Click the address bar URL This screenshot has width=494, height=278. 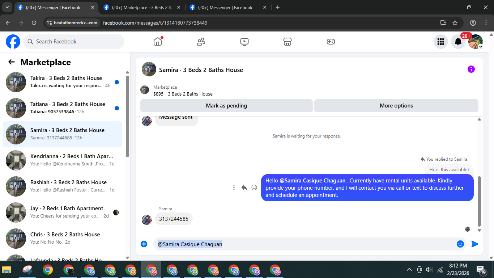pyautogui.click(x=155, y=23)
